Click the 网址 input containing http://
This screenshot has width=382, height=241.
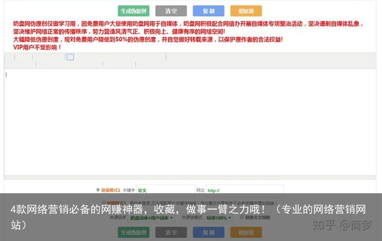245,191
